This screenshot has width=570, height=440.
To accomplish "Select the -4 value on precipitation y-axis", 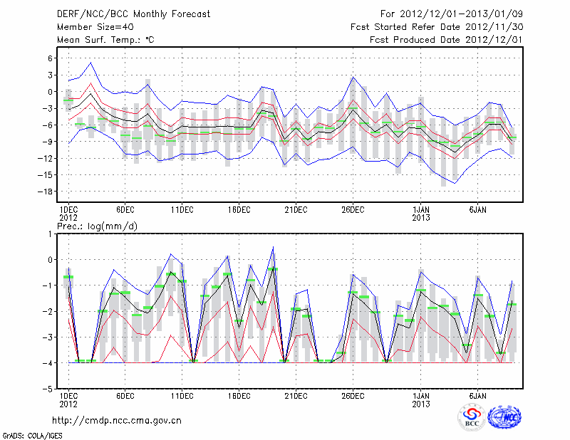I will [50, 363].
